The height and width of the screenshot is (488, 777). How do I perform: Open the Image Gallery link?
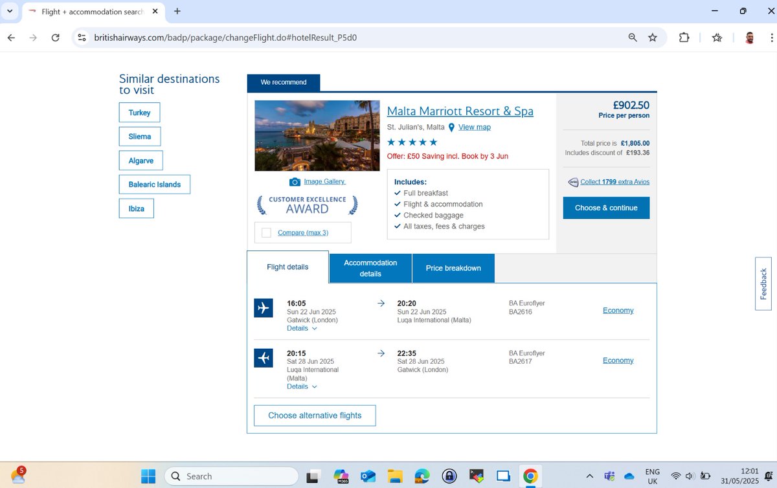tap(324, 182)
